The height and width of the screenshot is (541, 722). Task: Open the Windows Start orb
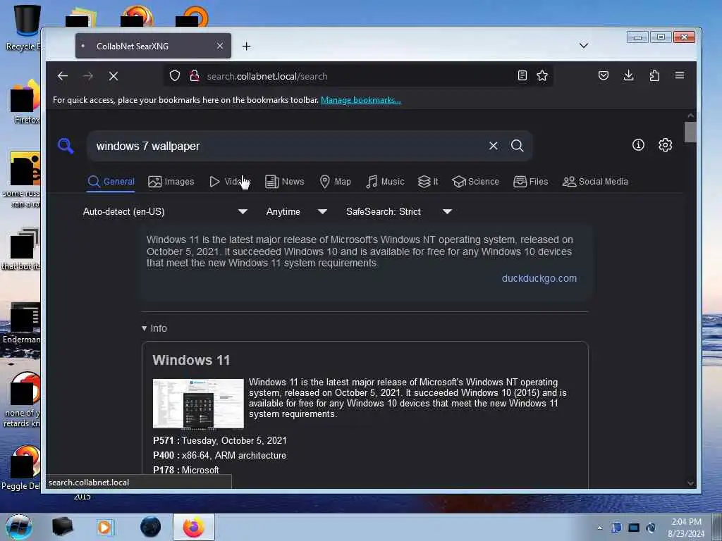[x=19, y=527]
